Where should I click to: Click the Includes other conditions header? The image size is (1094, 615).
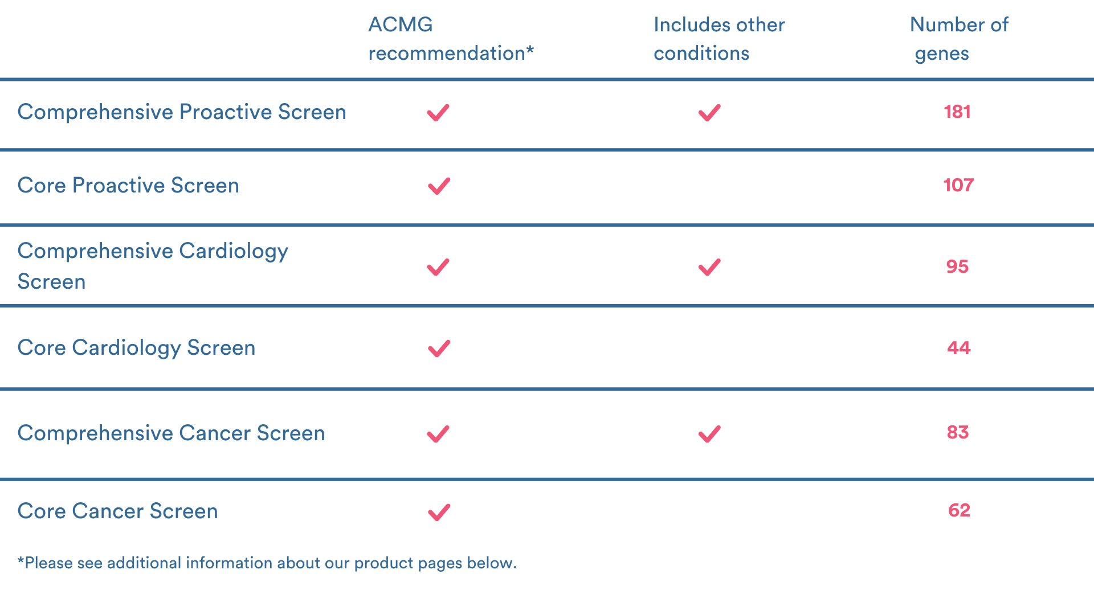[719, 39]
